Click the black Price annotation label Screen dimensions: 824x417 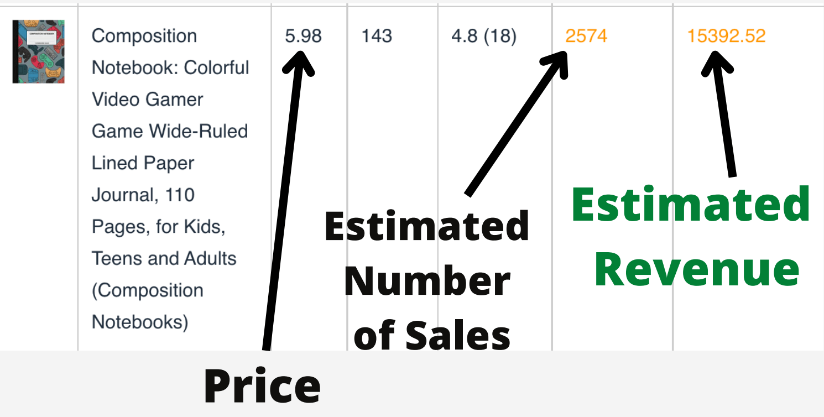point(262,385)
